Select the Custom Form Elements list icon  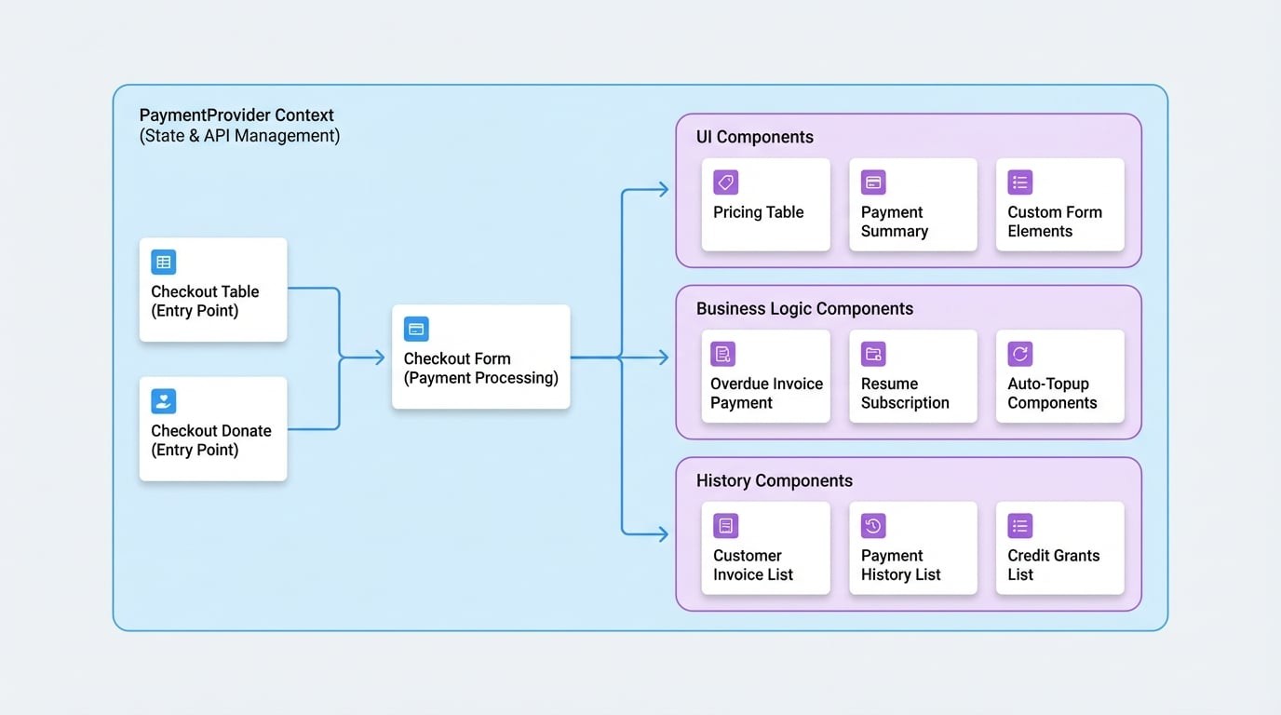1019,182
